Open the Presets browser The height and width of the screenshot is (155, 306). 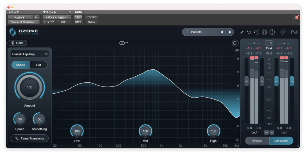(x=199, y=32)
